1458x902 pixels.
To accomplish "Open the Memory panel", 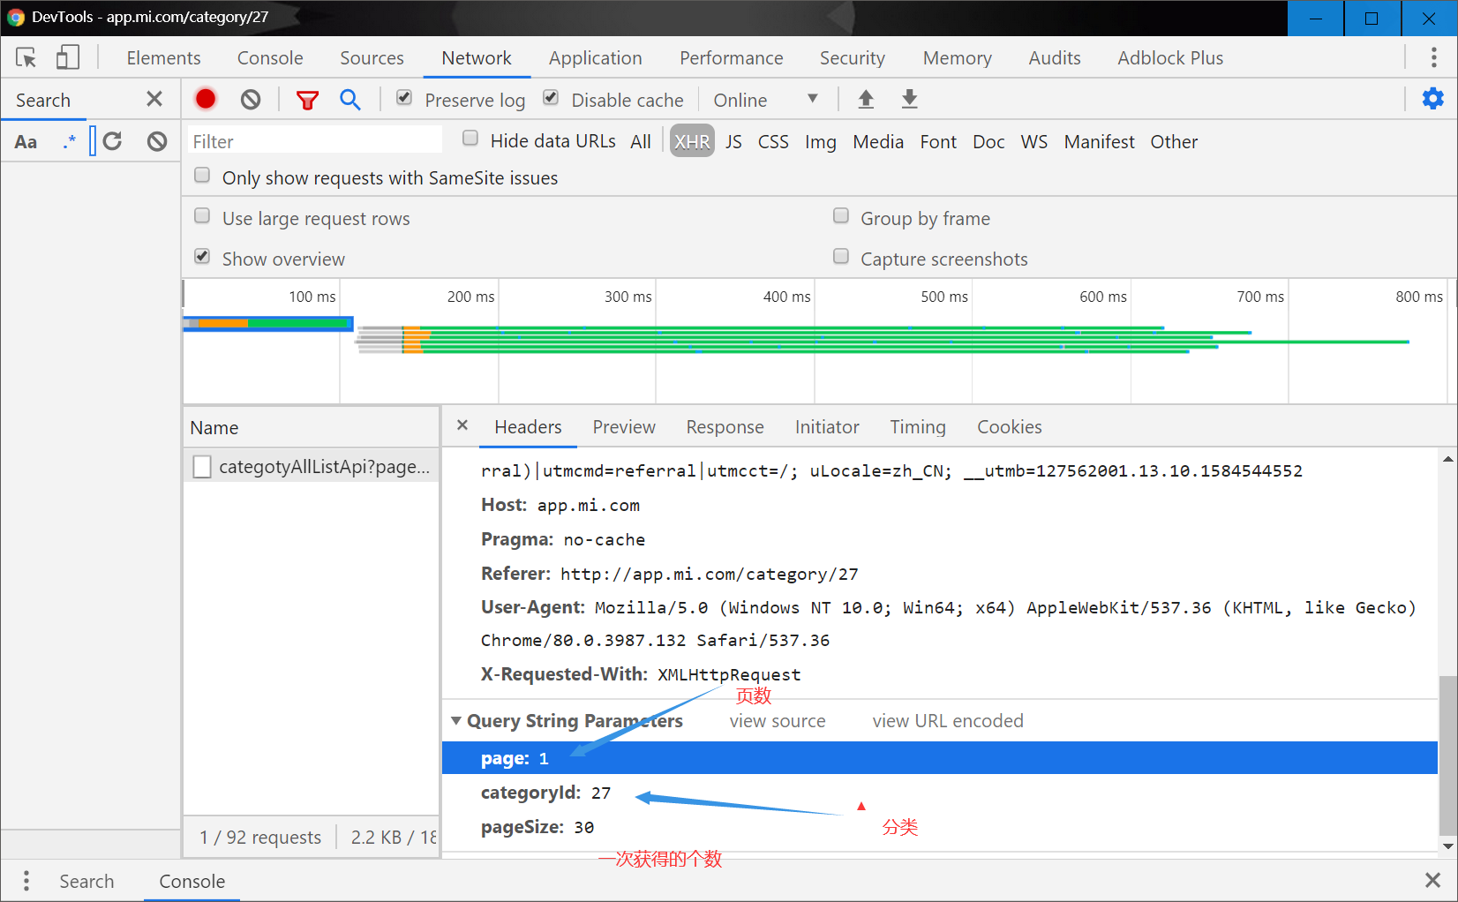I will click(958, 58).
